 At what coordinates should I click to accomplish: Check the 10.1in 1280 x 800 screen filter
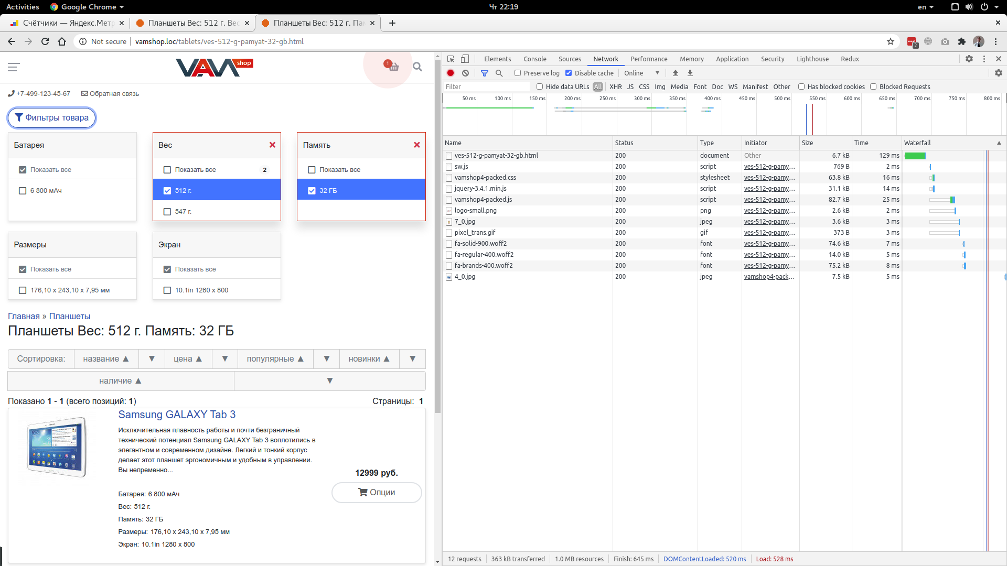point(167,290)
